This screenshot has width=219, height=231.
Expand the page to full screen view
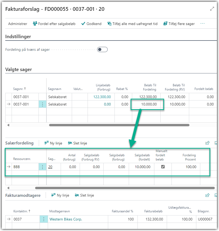pyautogui.click(x=212, y=9)
